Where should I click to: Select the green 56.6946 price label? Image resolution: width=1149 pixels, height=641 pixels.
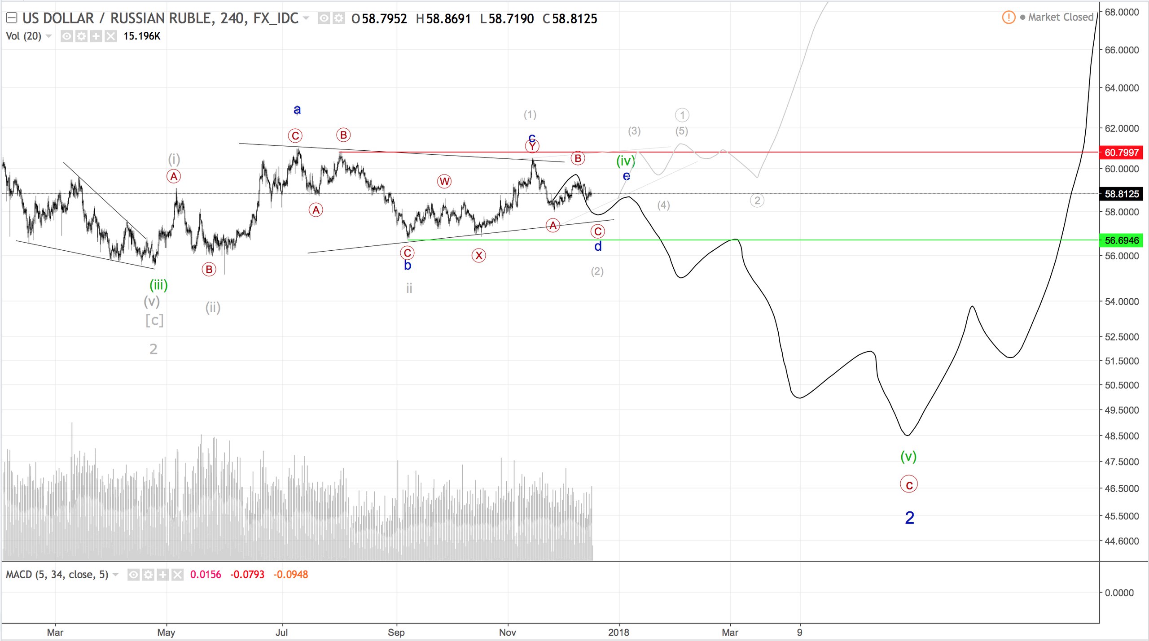(1121, 240)
